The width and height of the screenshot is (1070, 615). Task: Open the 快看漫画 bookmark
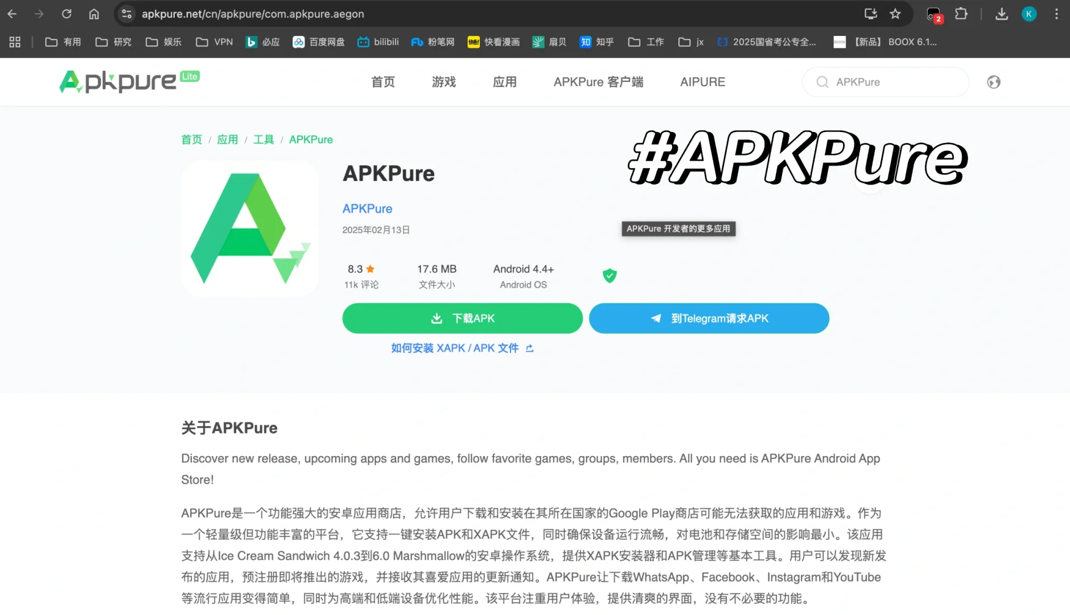click(x=493, y=42)
